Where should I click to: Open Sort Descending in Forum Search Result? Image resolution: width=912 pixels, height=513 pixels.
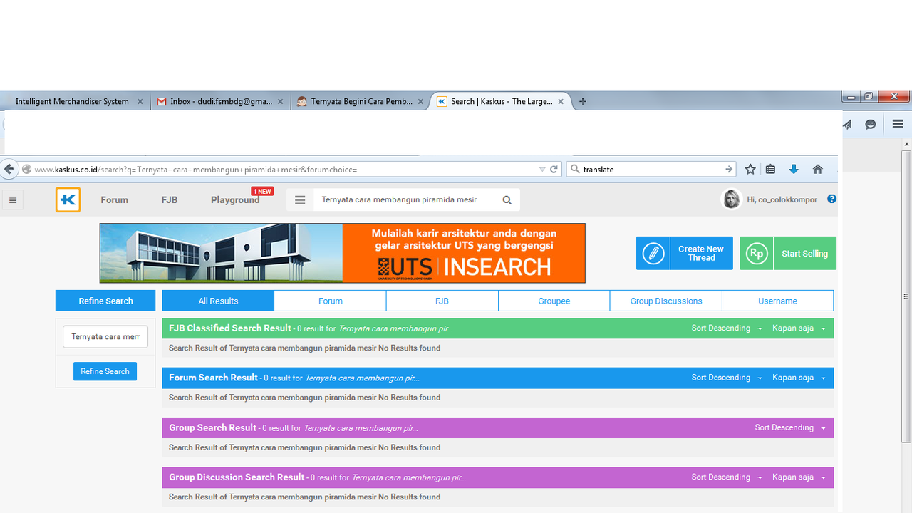(x=727, y=378)
